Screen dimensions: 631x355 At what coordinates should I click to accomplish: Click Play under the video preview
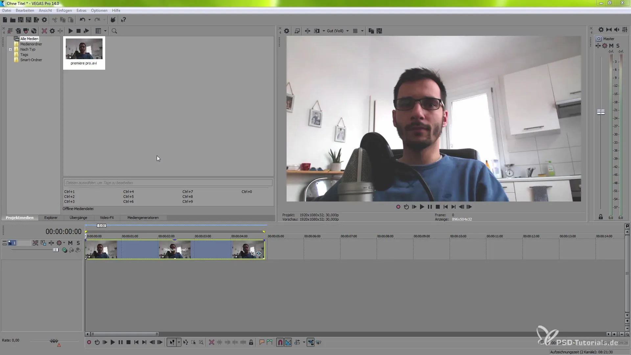pos(422,207)
